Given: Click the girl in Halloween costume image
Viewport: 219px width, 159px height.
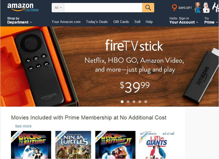Looking at the screenshot, I should coord(198,8).
